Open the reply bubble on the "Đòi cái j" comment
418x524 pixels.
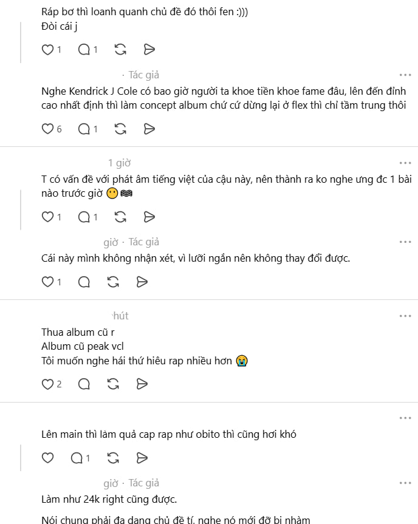coord(83,49)
